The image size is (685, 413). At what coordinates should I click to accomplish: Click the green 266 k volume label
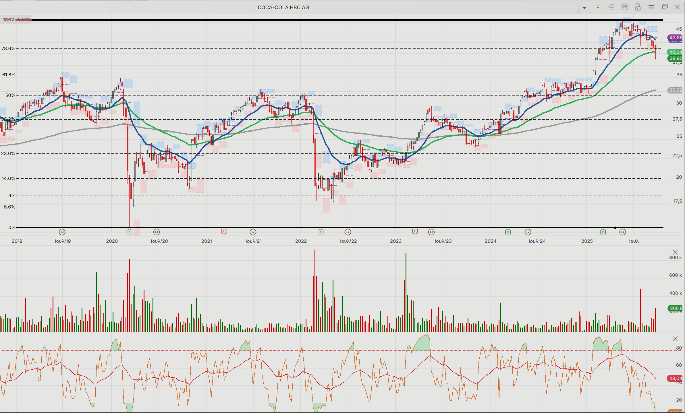(x=675, y=308)
